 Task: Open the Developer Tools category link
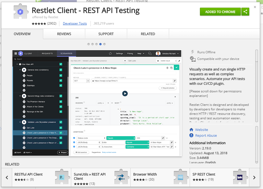pos(75,23)
